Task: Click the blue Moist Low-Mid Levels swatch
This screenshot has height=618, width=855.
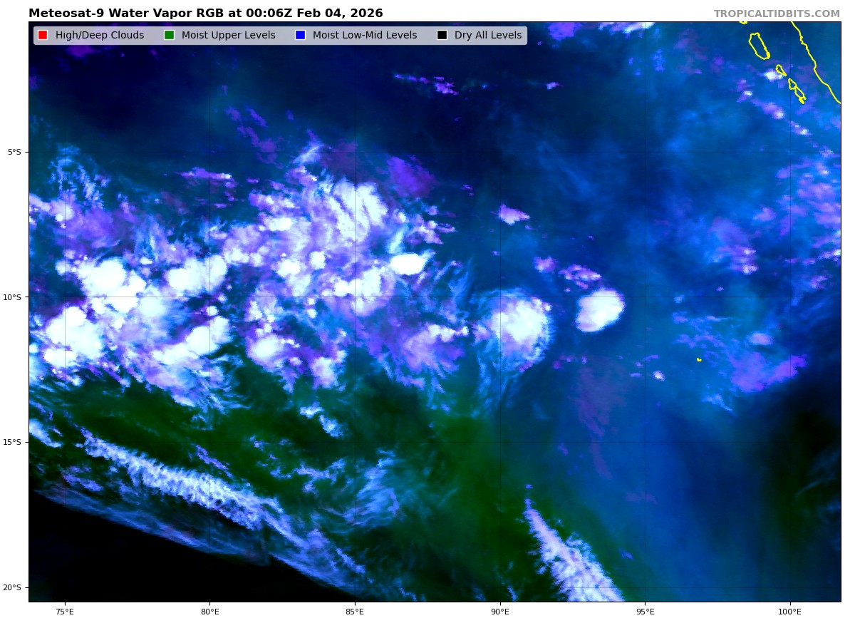Action: tap(300, 36)
